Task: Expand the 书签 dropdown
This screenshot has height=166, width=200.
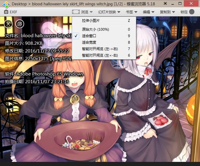Action: [x=132, y=12]
